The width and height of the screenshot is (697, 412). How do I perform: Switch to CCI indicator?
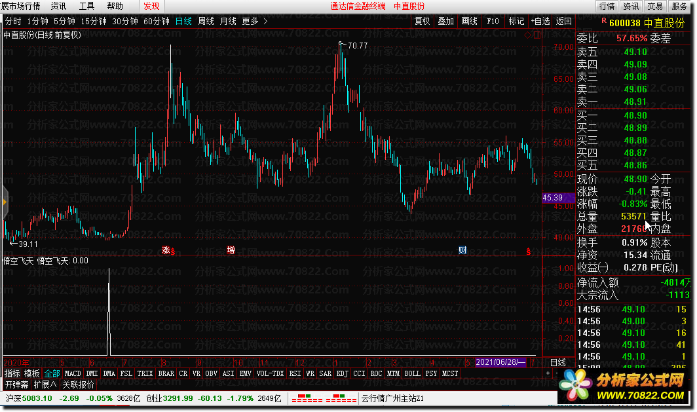click(359, 373)
